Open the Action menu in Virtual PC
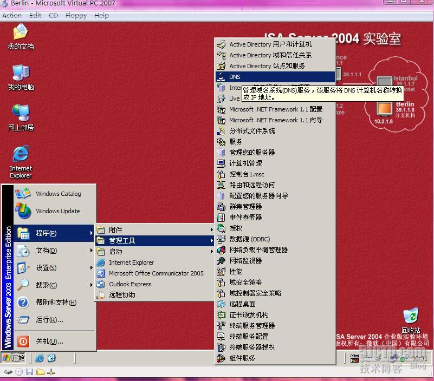The height and width of the screenshot is (381, 434). tap(12, 16)
